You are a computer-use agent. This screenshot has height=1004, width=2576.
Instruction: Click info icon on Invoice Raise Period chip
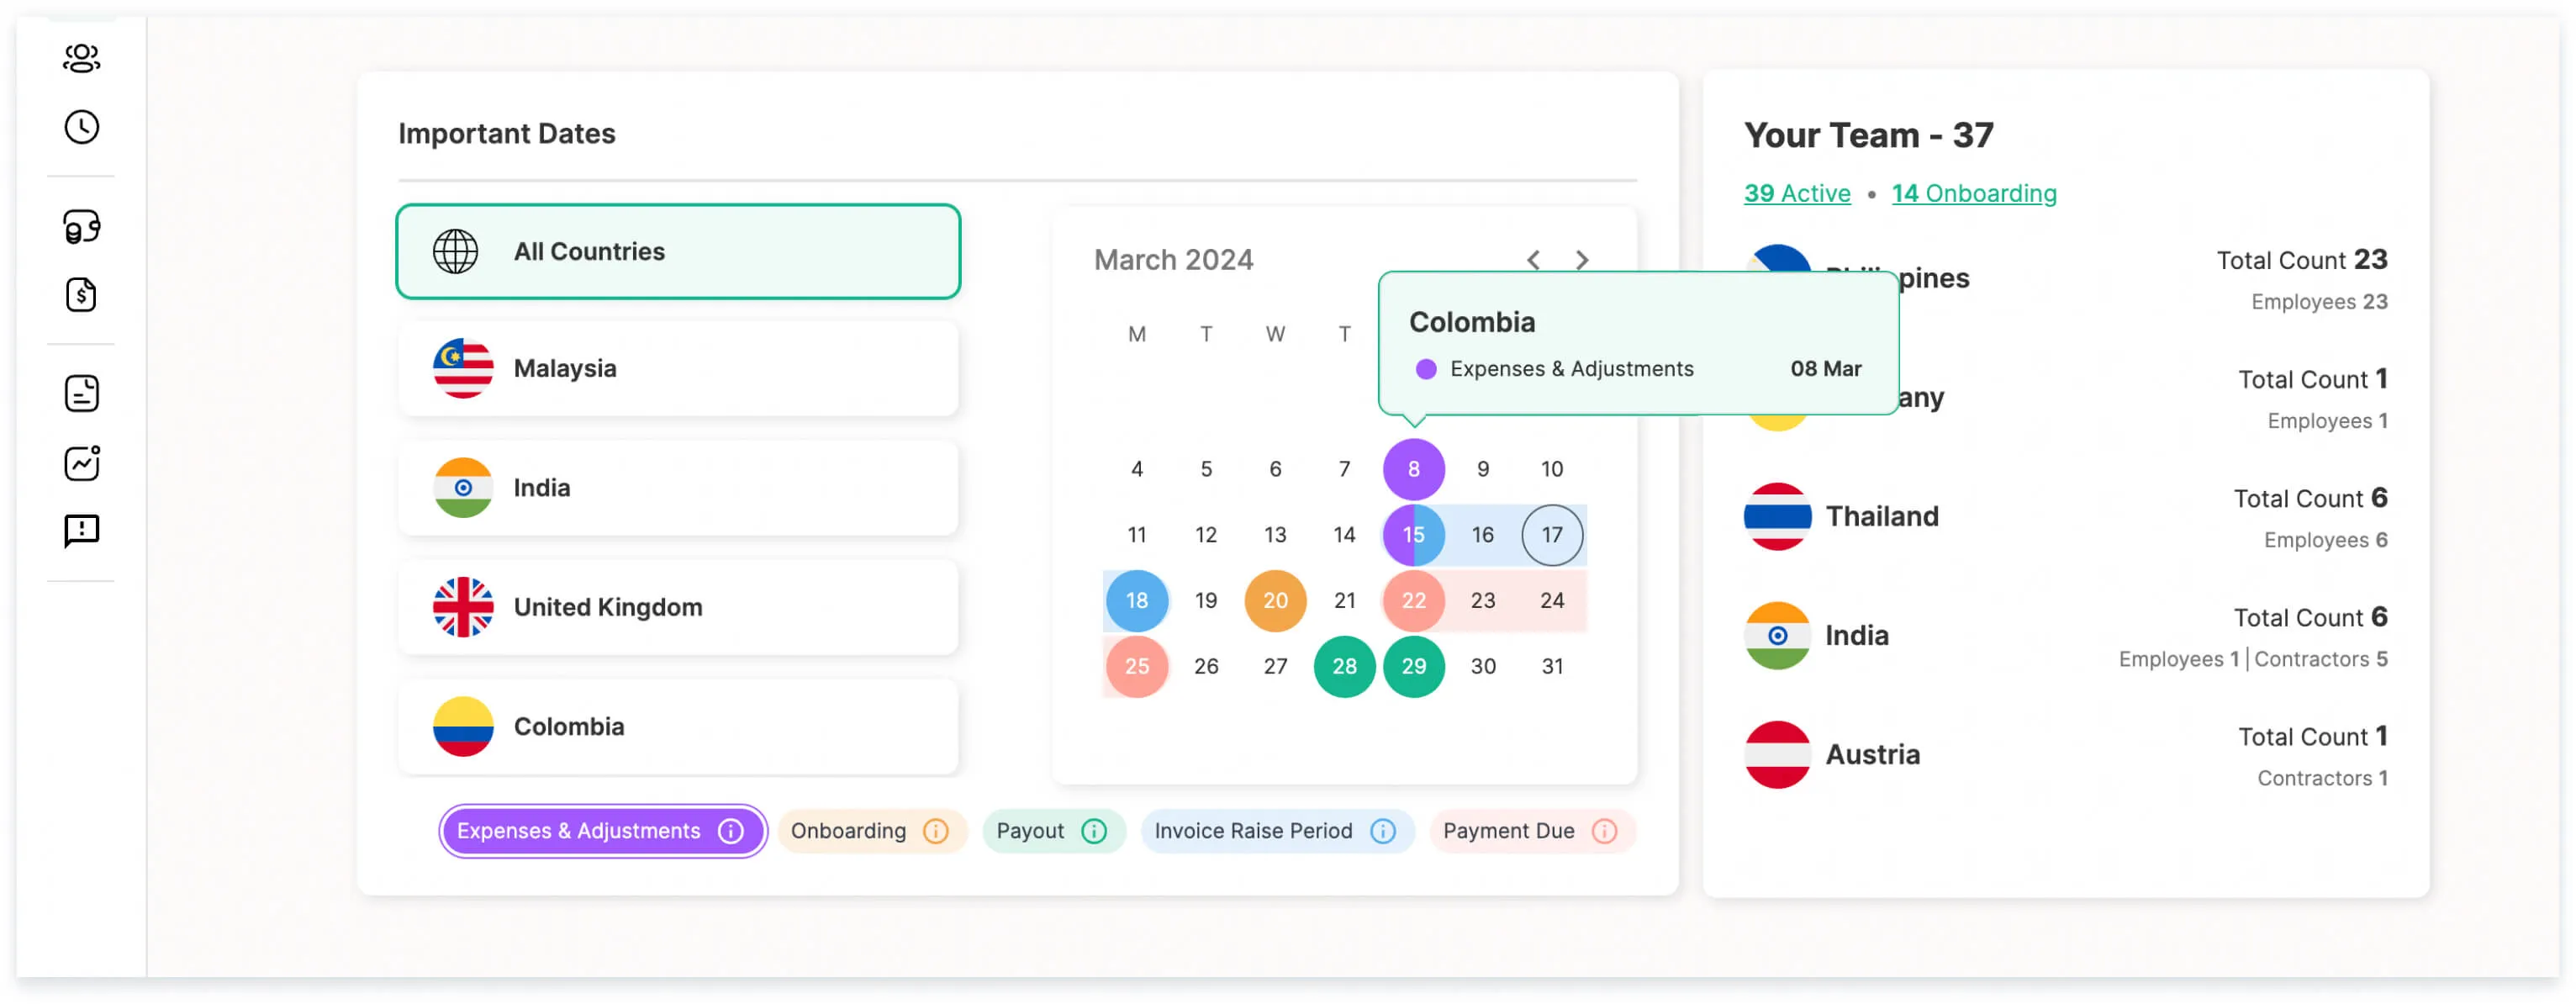coord(1383,832)
